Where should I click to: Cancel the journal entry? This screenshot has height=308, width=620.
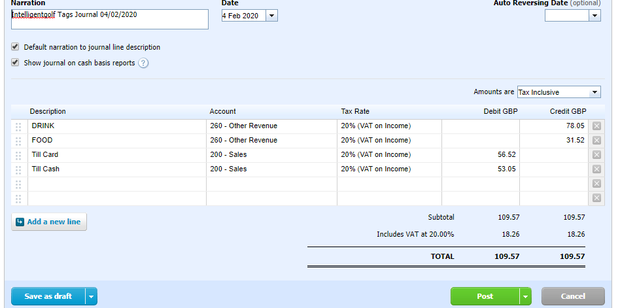coord(573,296)
